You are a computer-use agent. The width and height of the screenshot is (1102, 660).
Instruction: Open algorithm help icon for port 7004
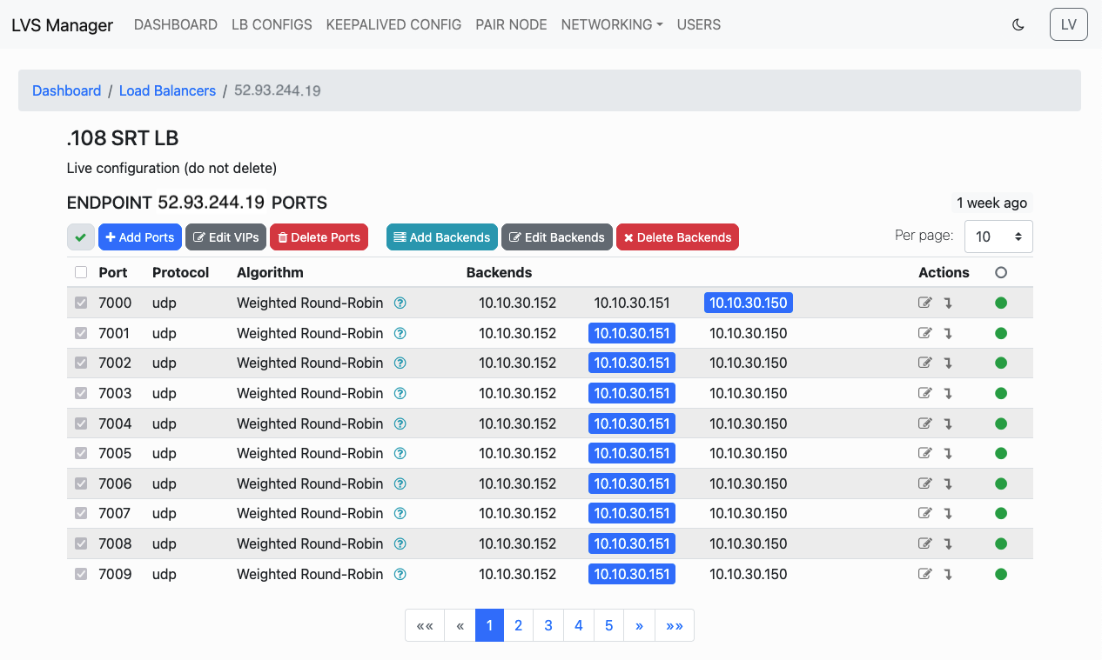tap(400, 423)
